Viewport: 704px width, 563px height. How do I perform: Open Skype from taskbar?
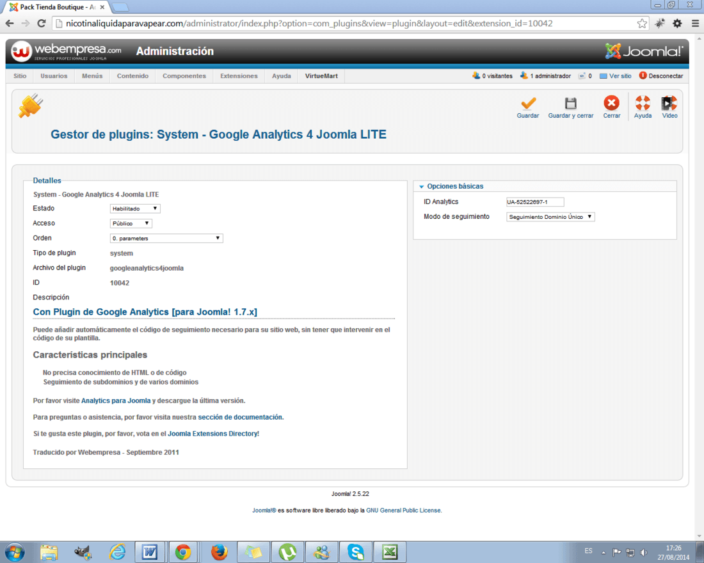pos(356,551)
